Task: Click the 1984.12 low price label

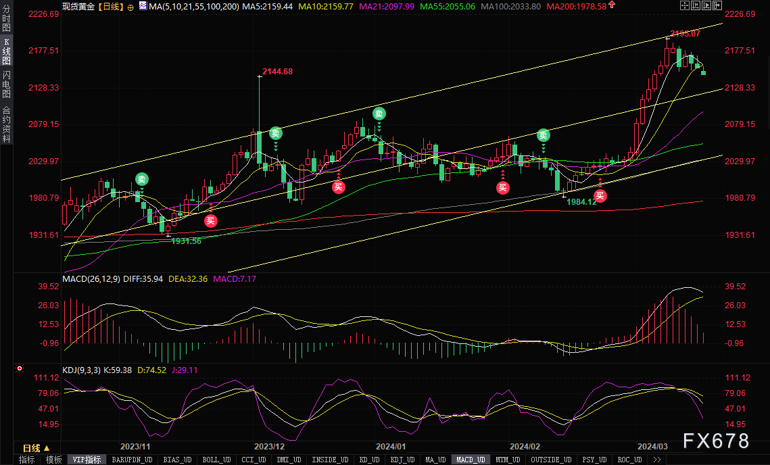Action: (x=581, y=202)
